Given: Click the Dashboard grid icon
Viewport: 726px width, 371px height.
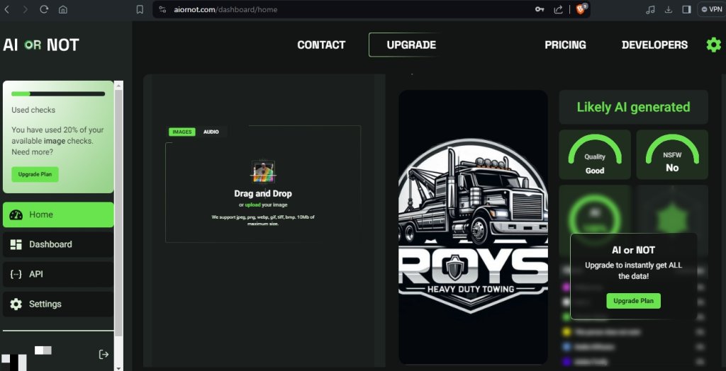Looking at the screenshot, I should tap(16, 244).
